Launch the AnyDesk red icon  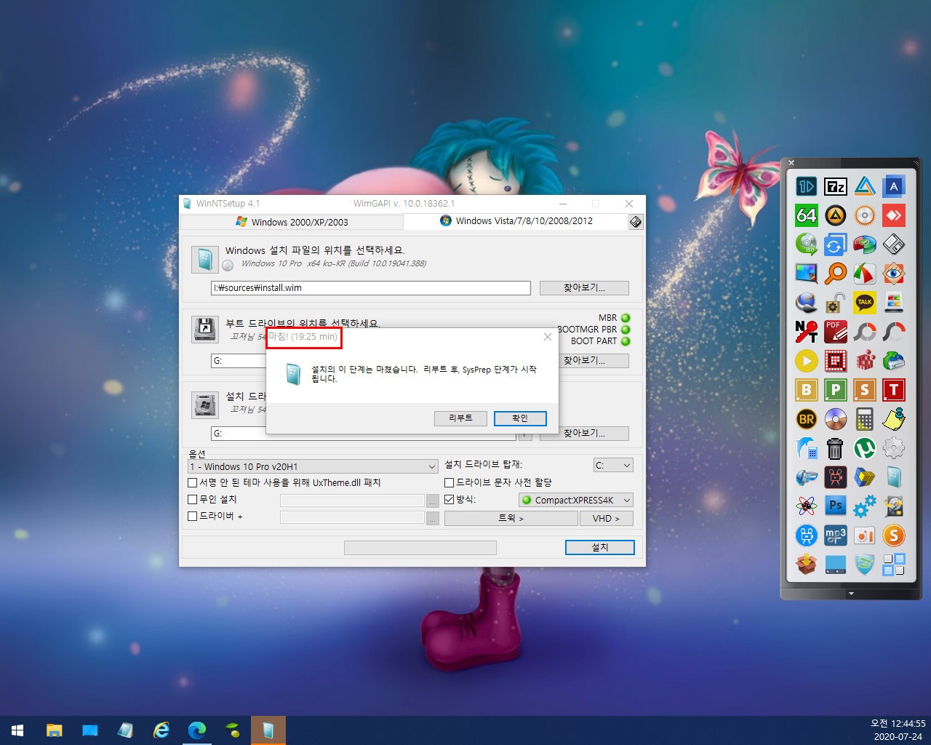(893, 215)
